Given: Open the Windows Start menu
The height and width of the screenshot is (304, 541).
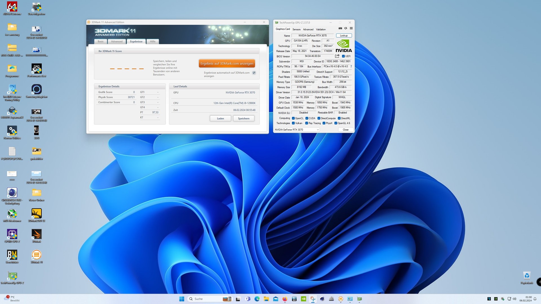Looking at the screenshot, I should coord(182,299).
